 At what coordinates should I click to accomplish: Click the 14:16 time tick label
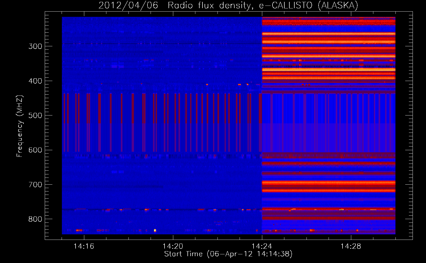84,246
